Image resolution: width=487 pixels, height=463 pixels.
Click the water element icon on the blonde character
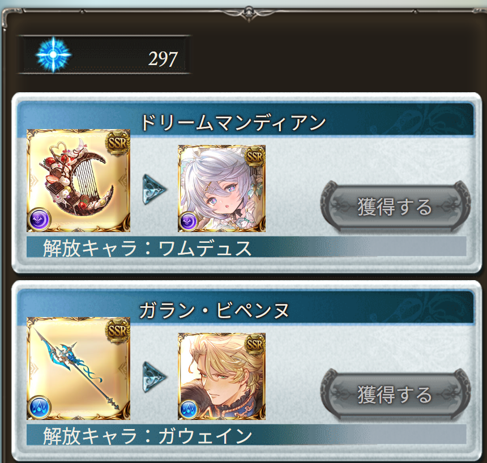(x=188, y=409)
